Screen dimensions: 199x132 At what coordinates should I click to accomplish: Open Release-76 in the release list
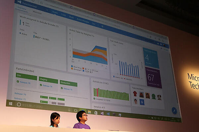click(20, 94)
